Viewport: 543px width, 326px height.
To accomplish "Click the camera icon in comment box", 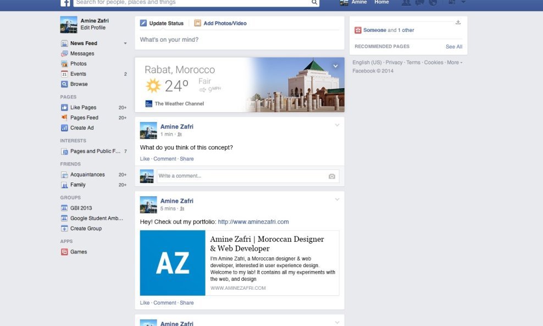I will coord(332,176).
